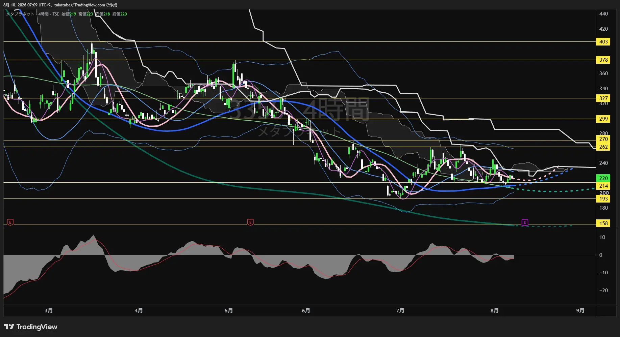The height and width of the screenshot is (337, 620).
Task: Click the yellow 299 price label
Action: 603,119
